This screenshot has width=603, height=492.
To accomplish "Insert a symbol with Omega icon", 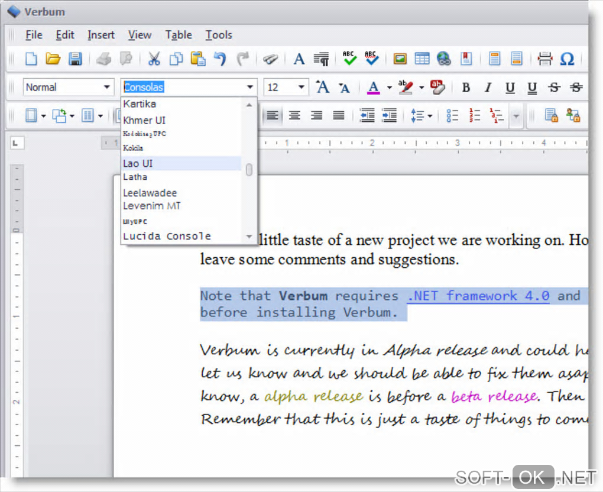I will tap(568, 59).
